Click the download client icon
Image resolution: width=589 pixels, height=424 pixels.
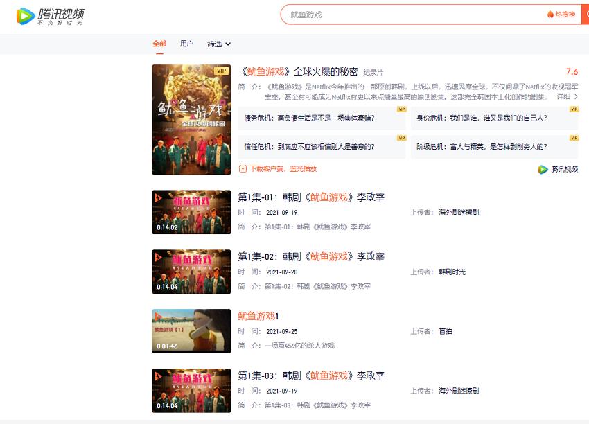[243, 168]
